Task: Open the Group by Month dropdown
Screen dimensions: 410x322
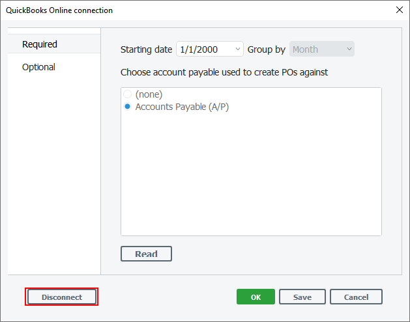Action: point(321,49)
